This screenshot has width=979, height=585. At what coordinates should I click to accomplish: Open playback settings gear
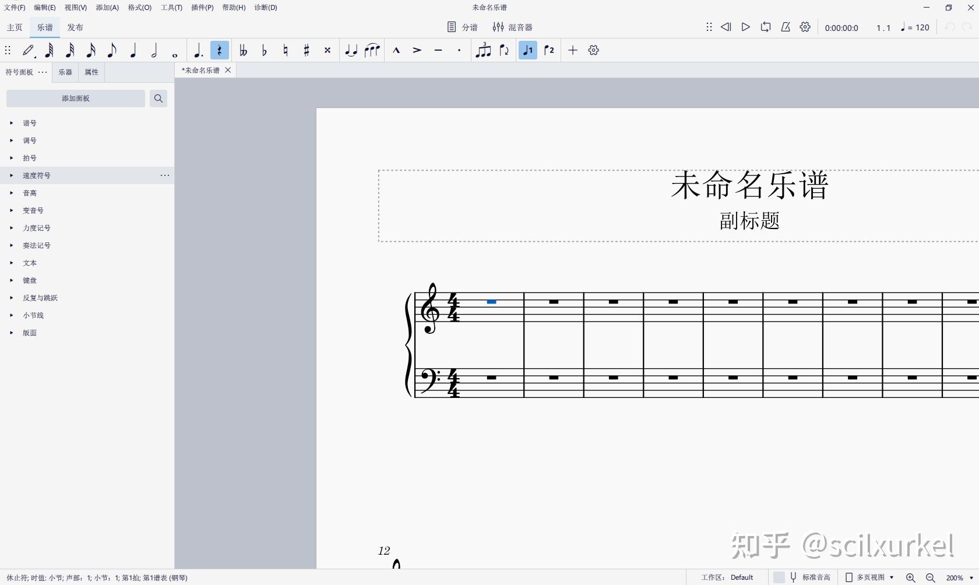805,27
